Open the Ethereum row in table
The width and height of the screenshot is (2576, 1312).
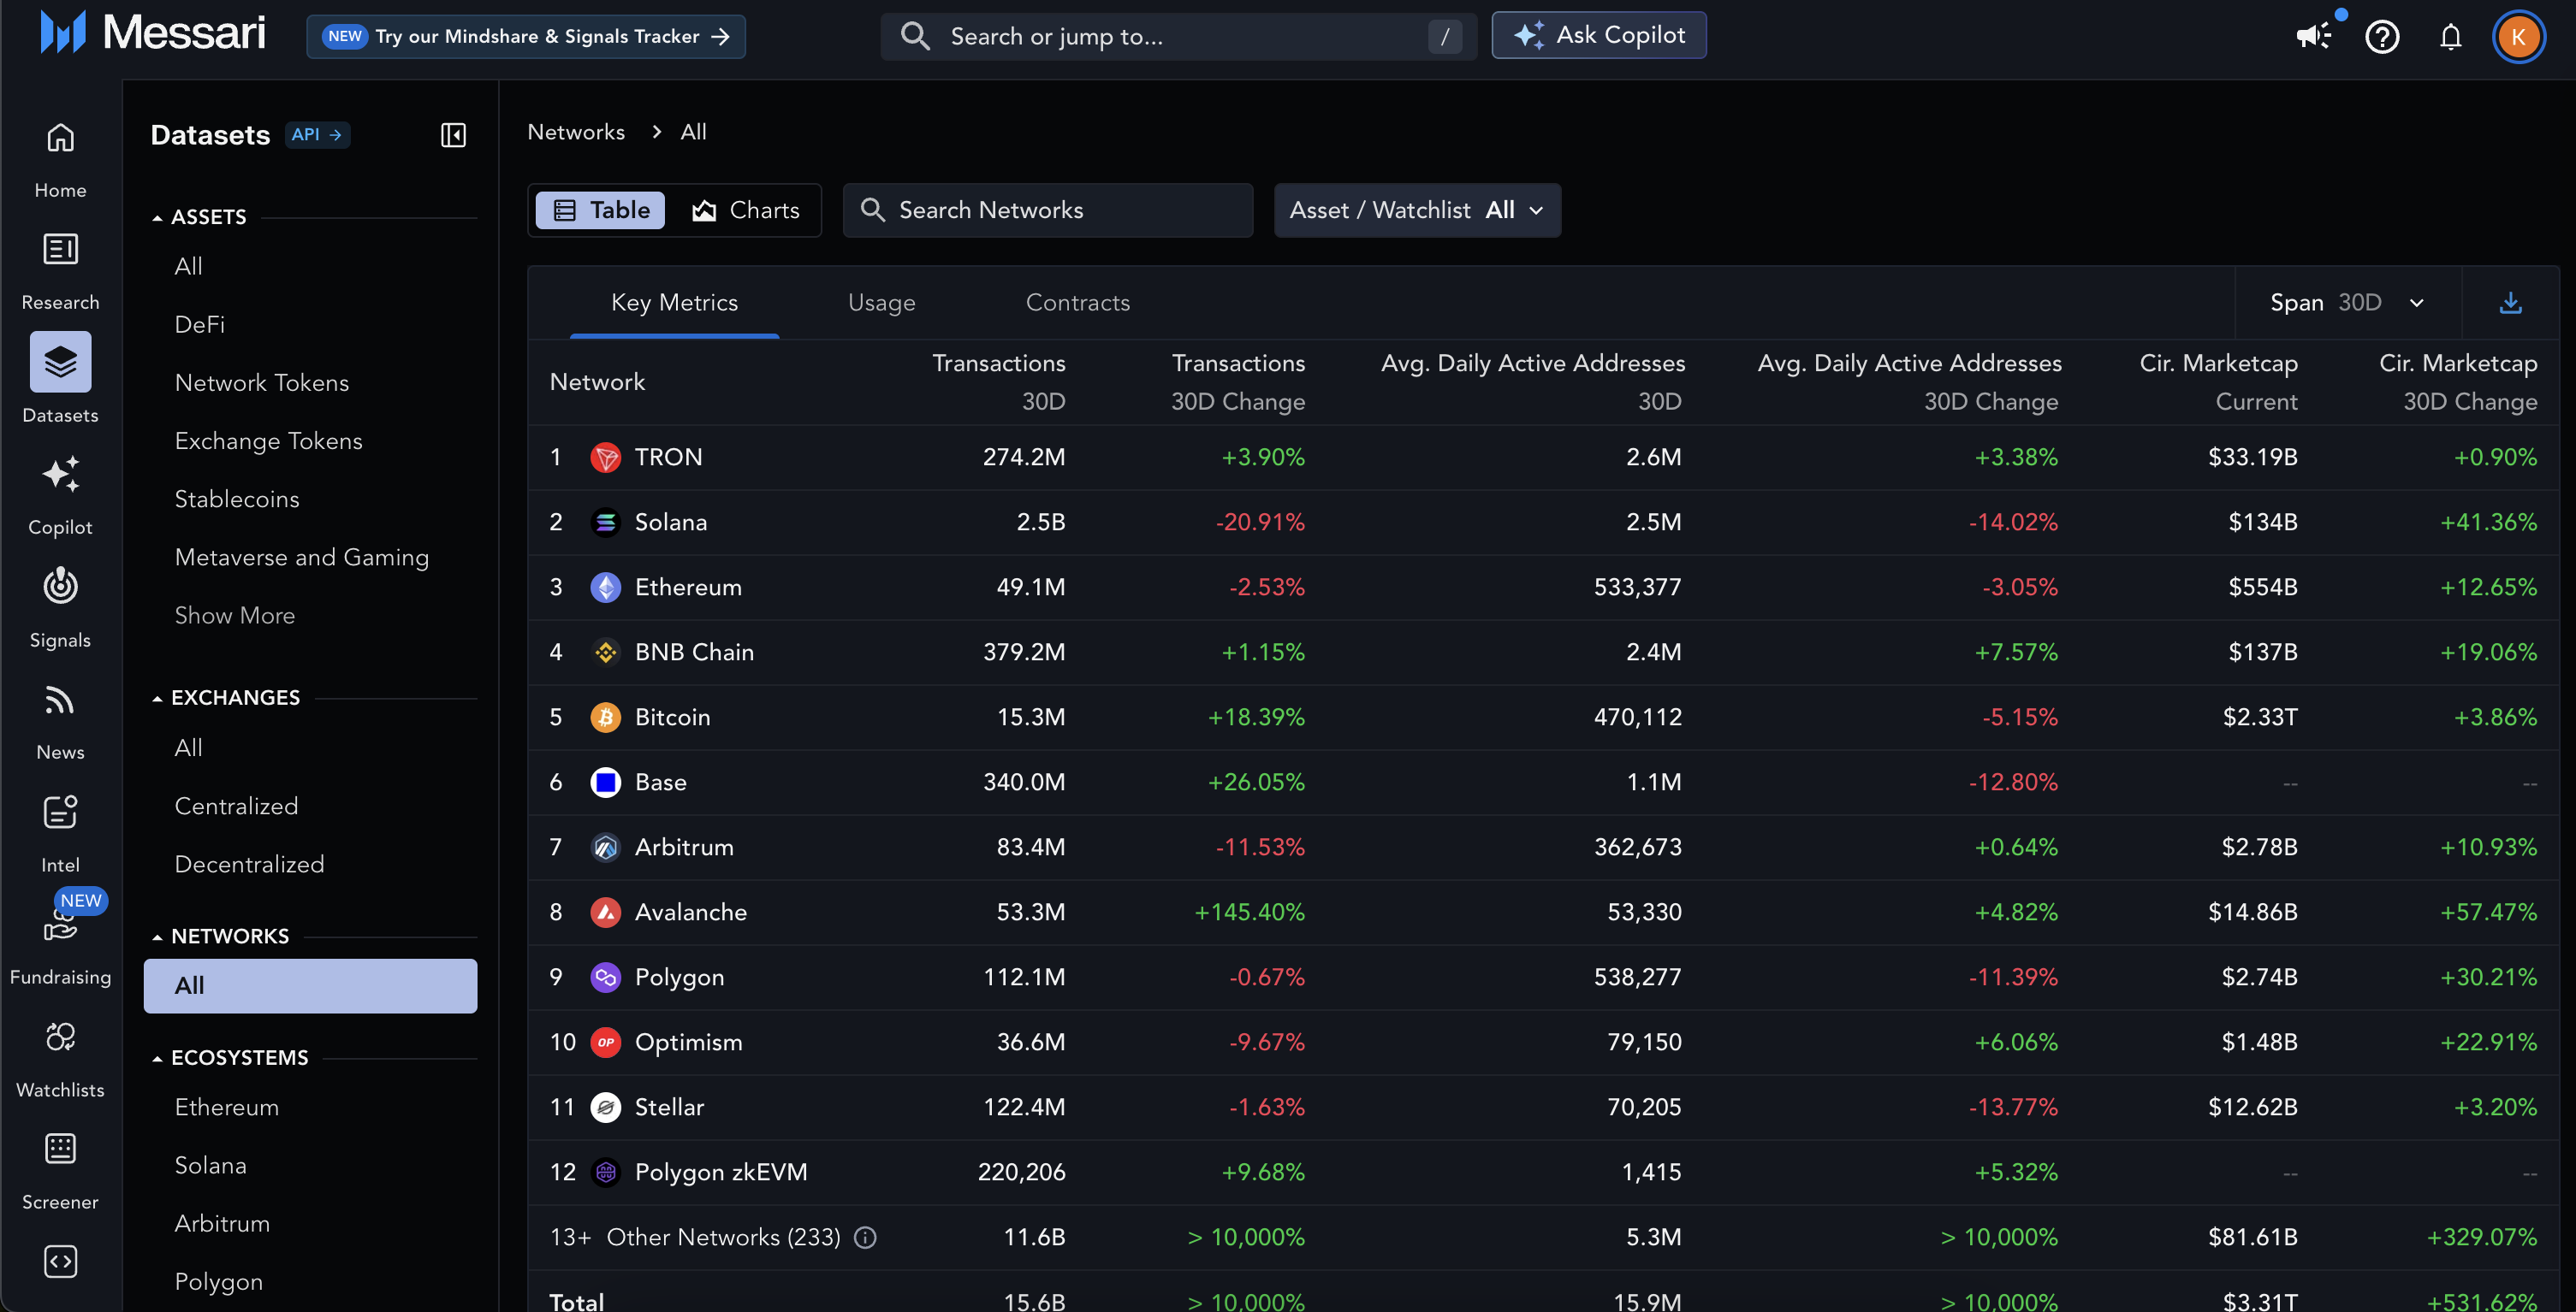(1543, 588)
